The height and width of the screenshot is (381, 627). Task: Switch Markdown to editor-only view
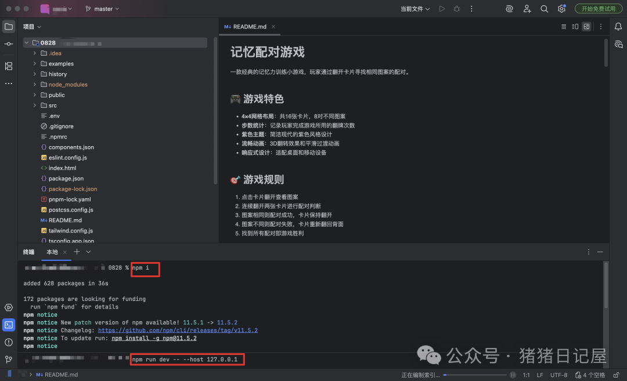564,26
